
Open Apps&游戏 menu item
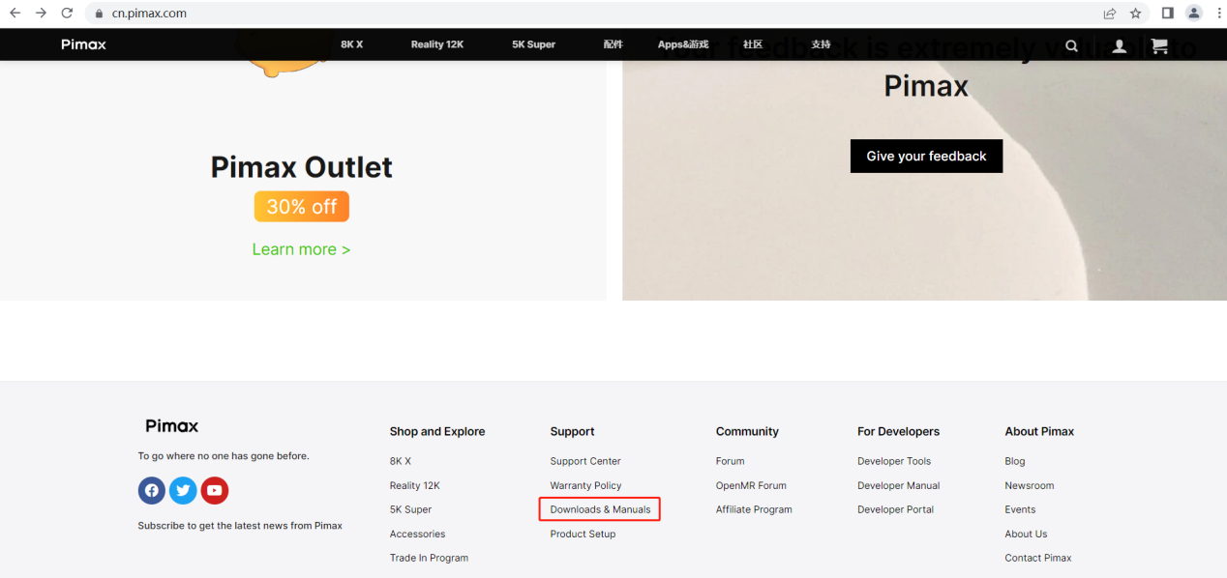683,44
